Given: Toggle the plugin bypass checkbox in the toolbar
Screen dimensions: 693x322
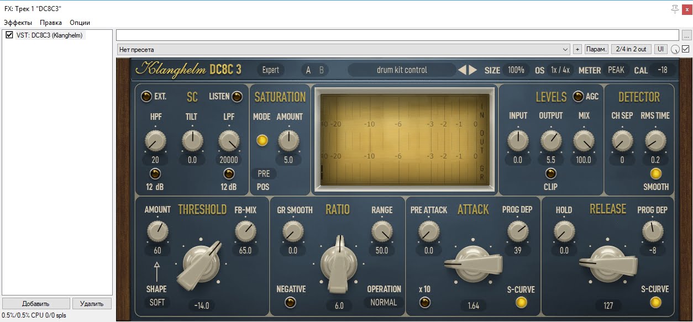Looking at the screenshot, I should point(686,49).
